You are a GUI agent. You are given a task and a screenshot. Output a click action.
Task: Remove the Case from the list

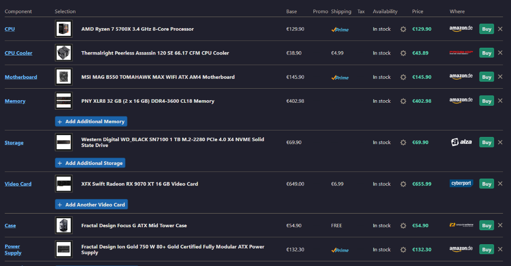click(x=500, y=226)
